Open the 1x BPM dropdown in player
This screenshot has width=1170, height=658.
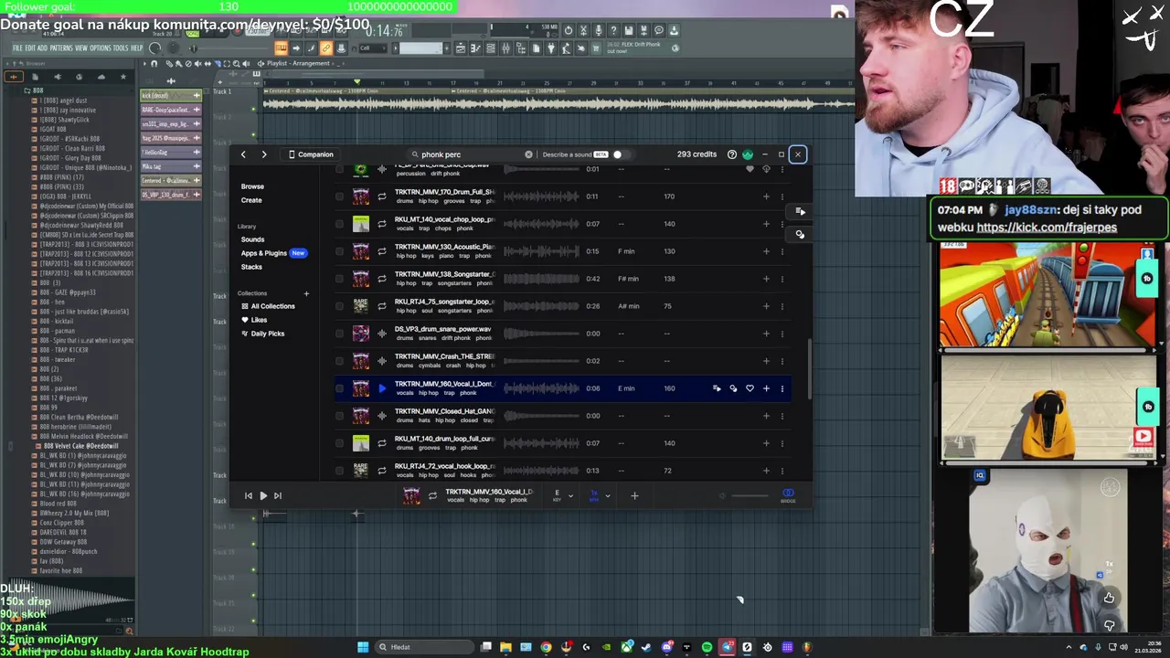pos(600,495)
